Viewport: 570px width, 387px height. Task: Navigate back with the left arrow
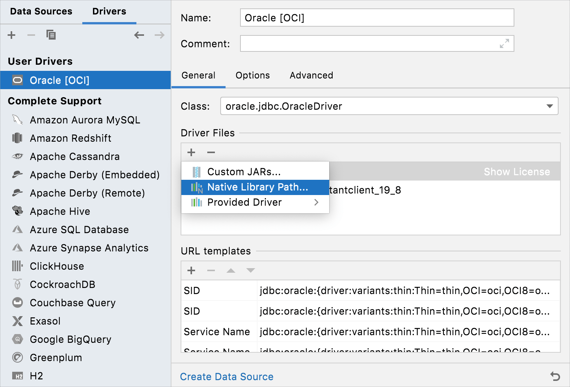pos(139,35)
